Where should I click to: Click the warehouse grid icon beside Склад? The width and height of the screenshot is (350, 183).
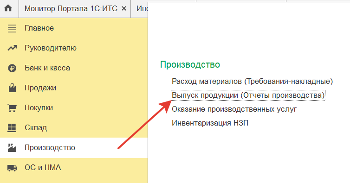[12, 127]
